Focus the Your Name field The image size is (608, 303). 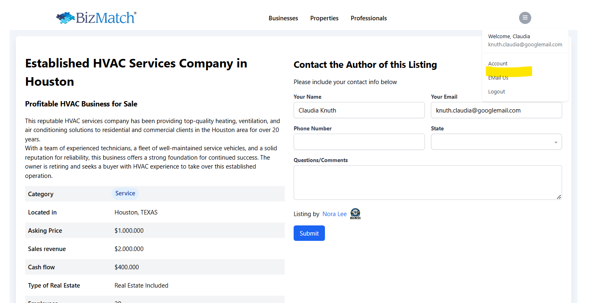[x=359, y=110]
